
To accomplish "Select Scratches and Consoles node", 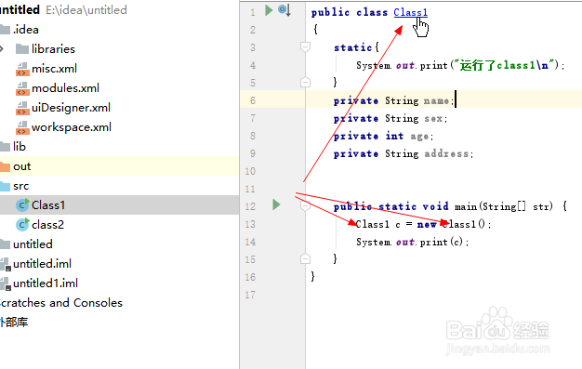I will coord(60,303).
